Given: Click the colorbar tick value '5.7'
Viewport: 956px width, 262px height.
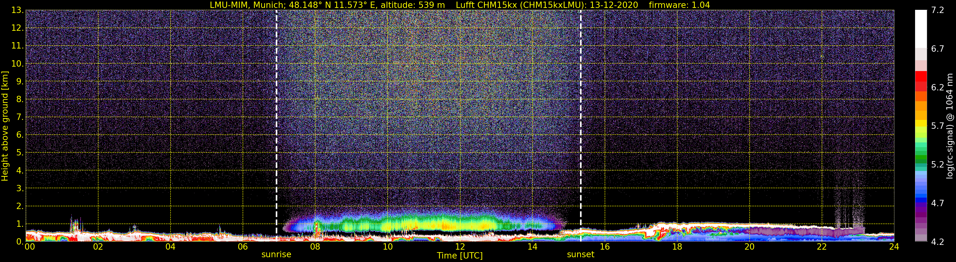Looking at the screenshot, I should (x=938, y=126).
